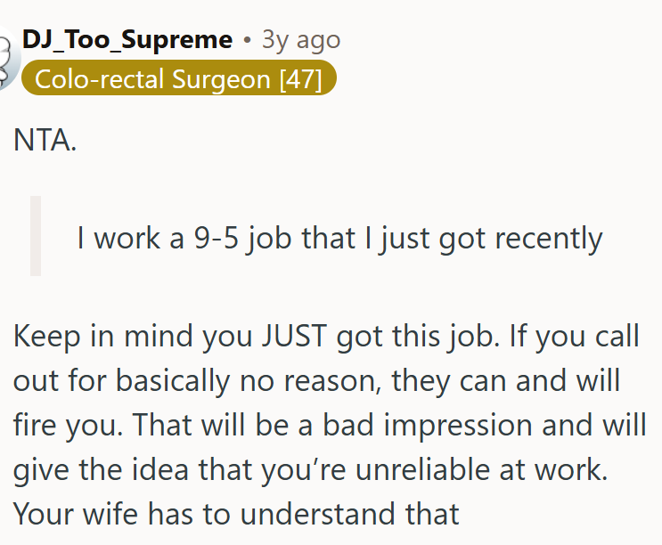Click the [47] number in the flair

(300, 78)
